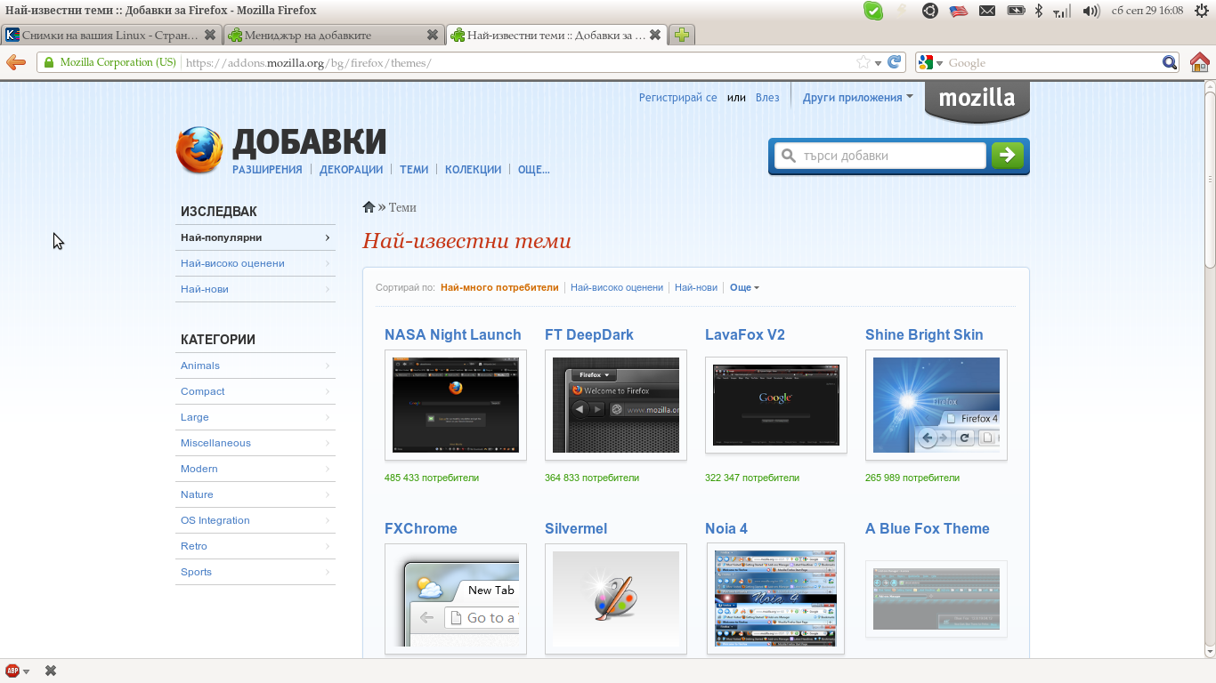
Task: Open the Compact category
Action: [255, 391]
